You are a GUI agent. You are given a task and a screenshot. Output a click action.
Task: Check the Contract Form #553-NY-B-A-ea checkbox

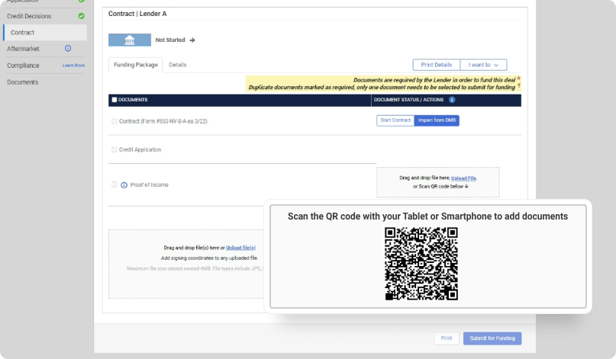[x=114, y=121]
